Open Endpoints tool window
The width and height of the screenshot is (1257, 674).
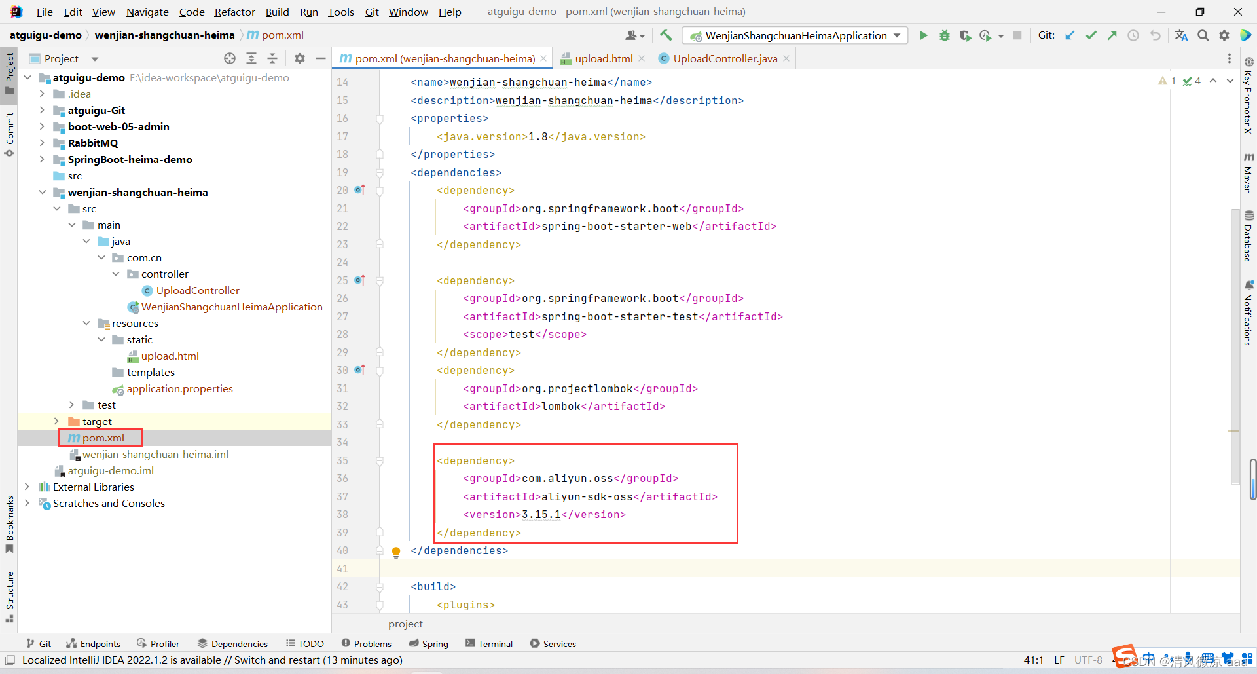tap(94, 644)
